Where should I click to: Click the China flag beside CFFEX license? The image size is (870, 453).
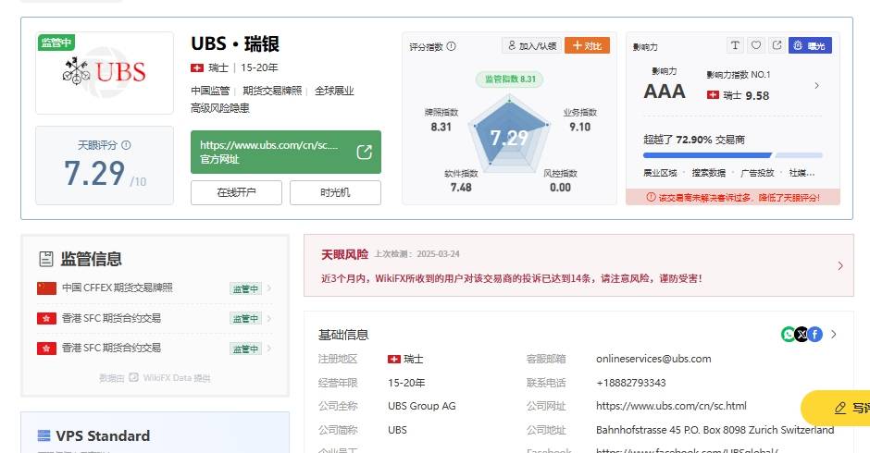click(46, 288)
